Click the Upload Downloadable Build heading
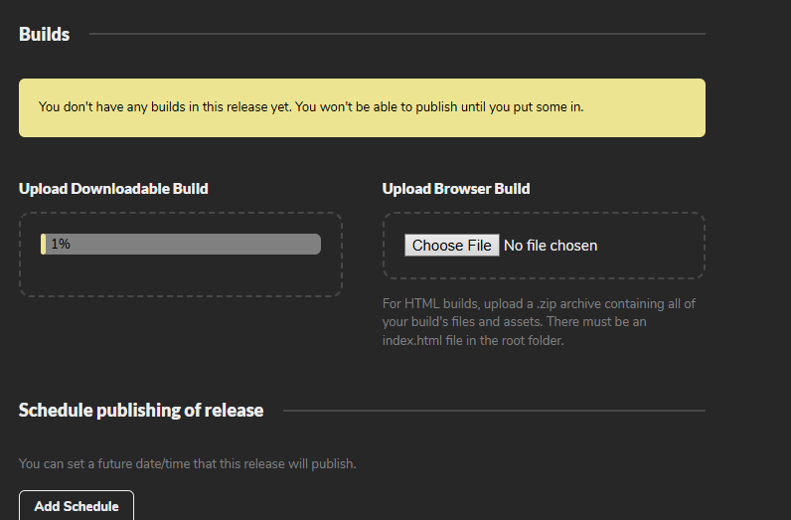The image size is (791, 520). click(x=113, y=188)
